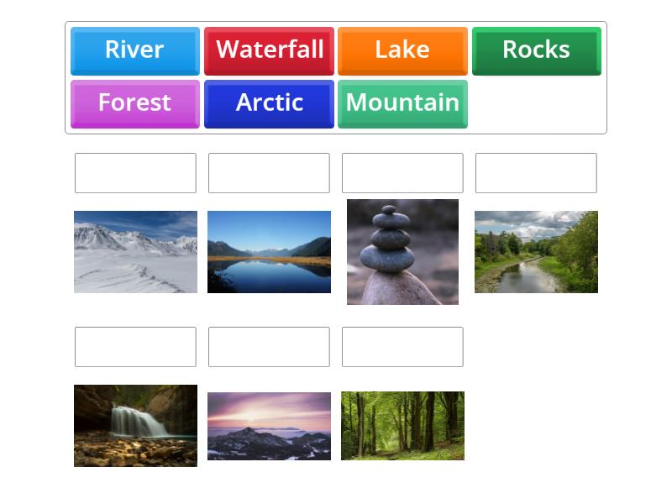This screenshot has height=504, width=672.
Task: Click the calm lake reflection photo
Action: (269, 252)
